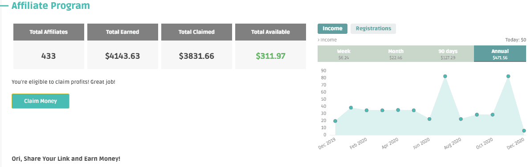Screen dimensions: 531x167
Task: Click the January 2020 chart data point
Action: coord(351,108)
